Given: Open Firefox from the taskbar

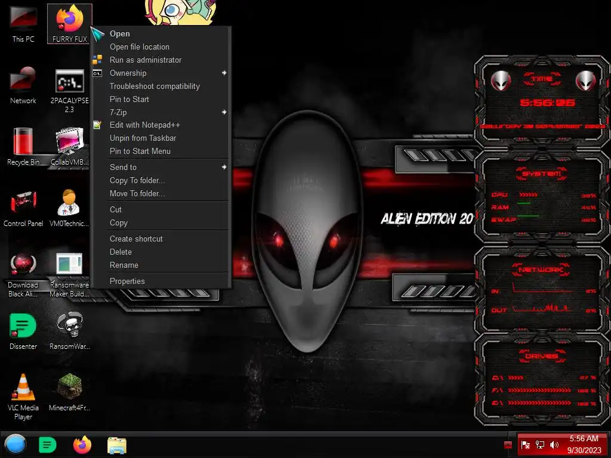Looking at the screenshot, I should click(82, 445).
